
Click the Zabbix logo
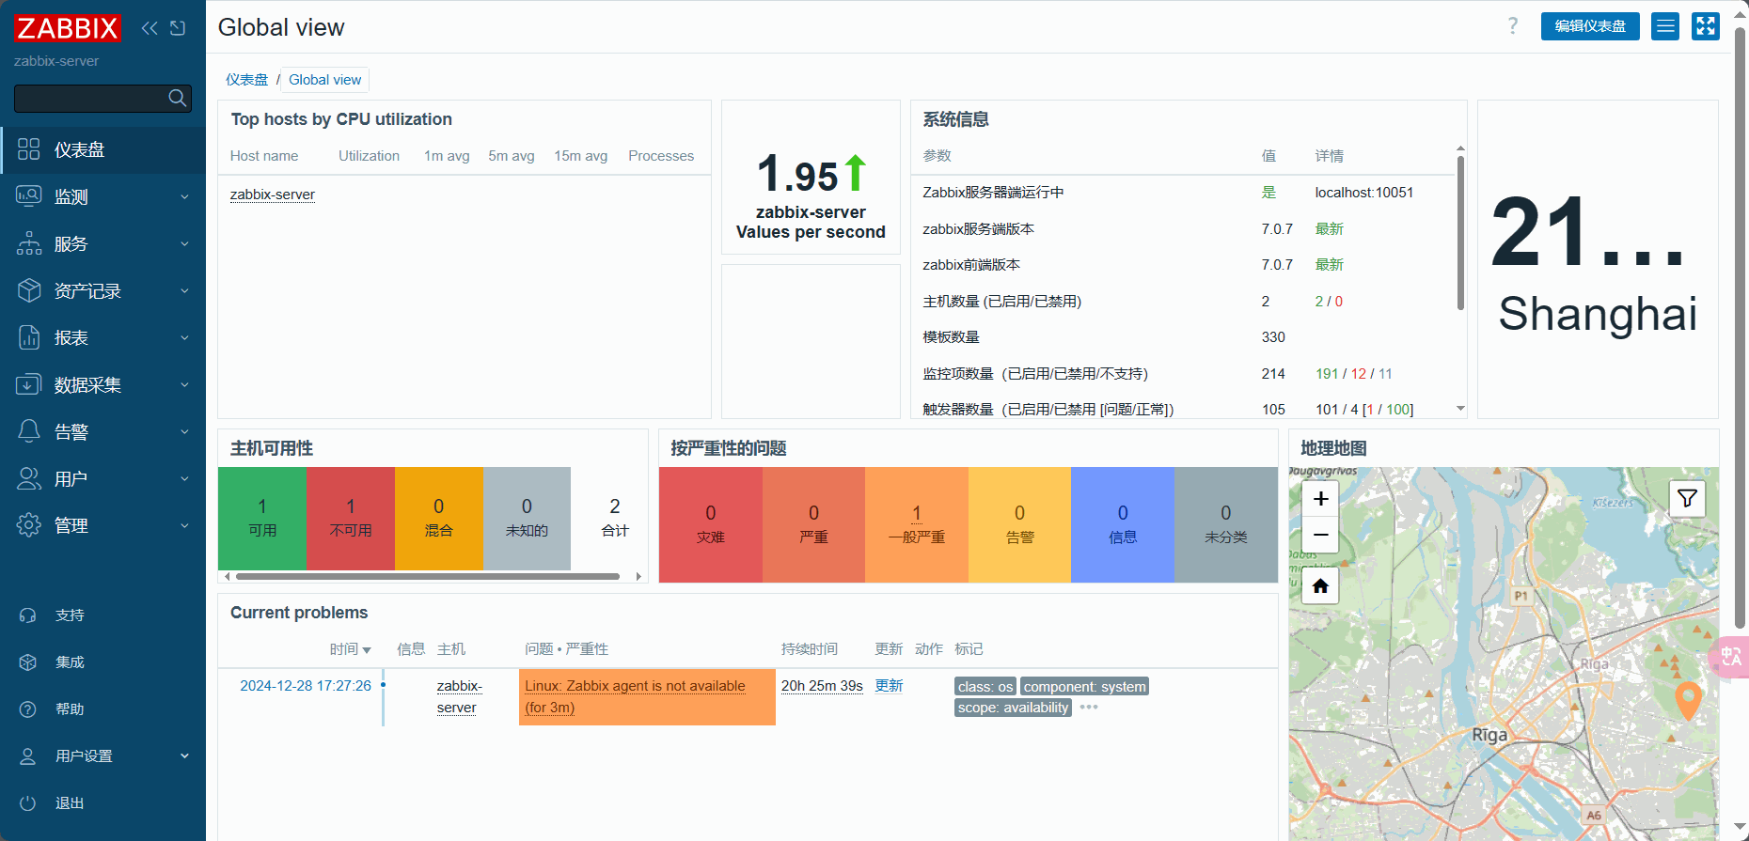pos(68,28)
